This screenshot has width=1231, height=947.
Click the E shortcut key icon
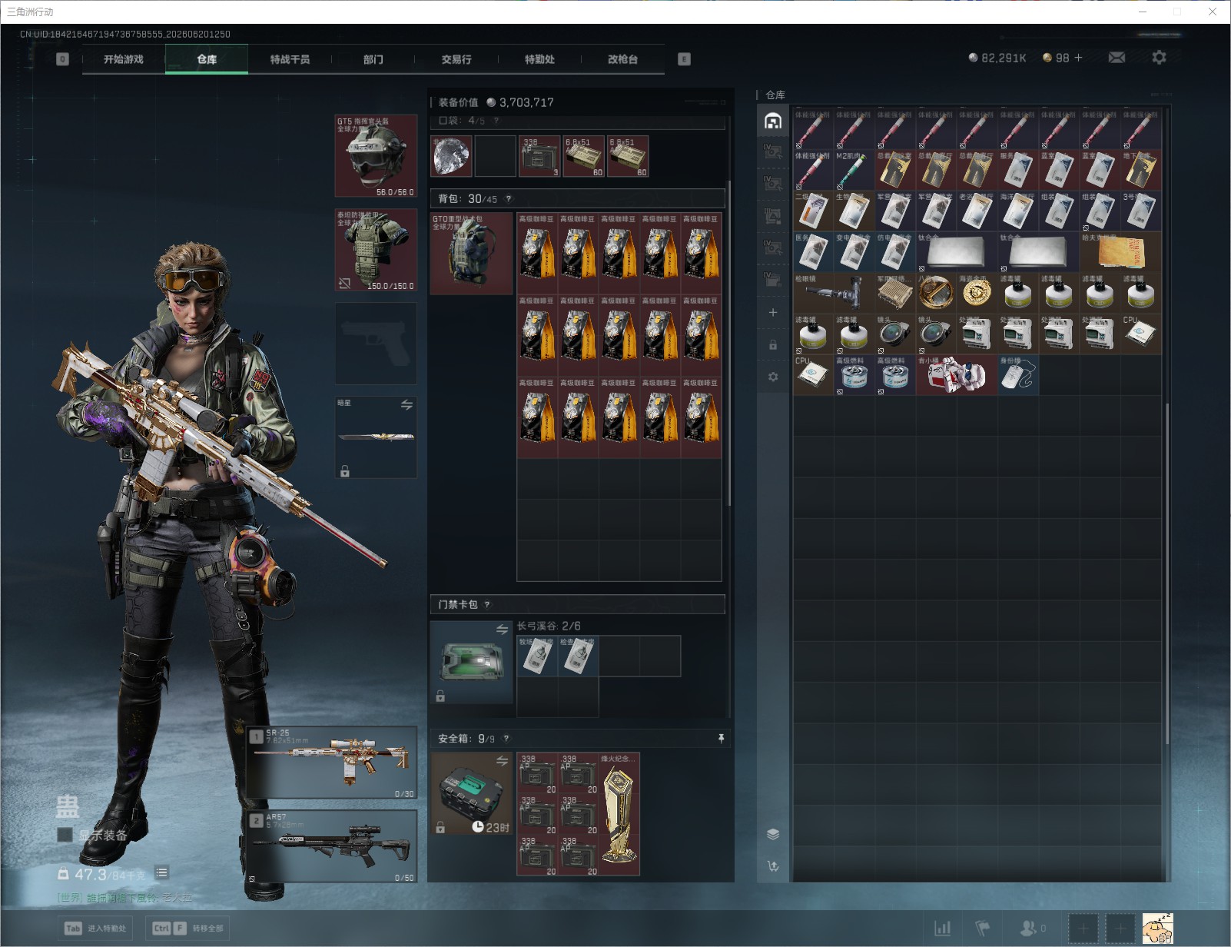click(684, 59)
